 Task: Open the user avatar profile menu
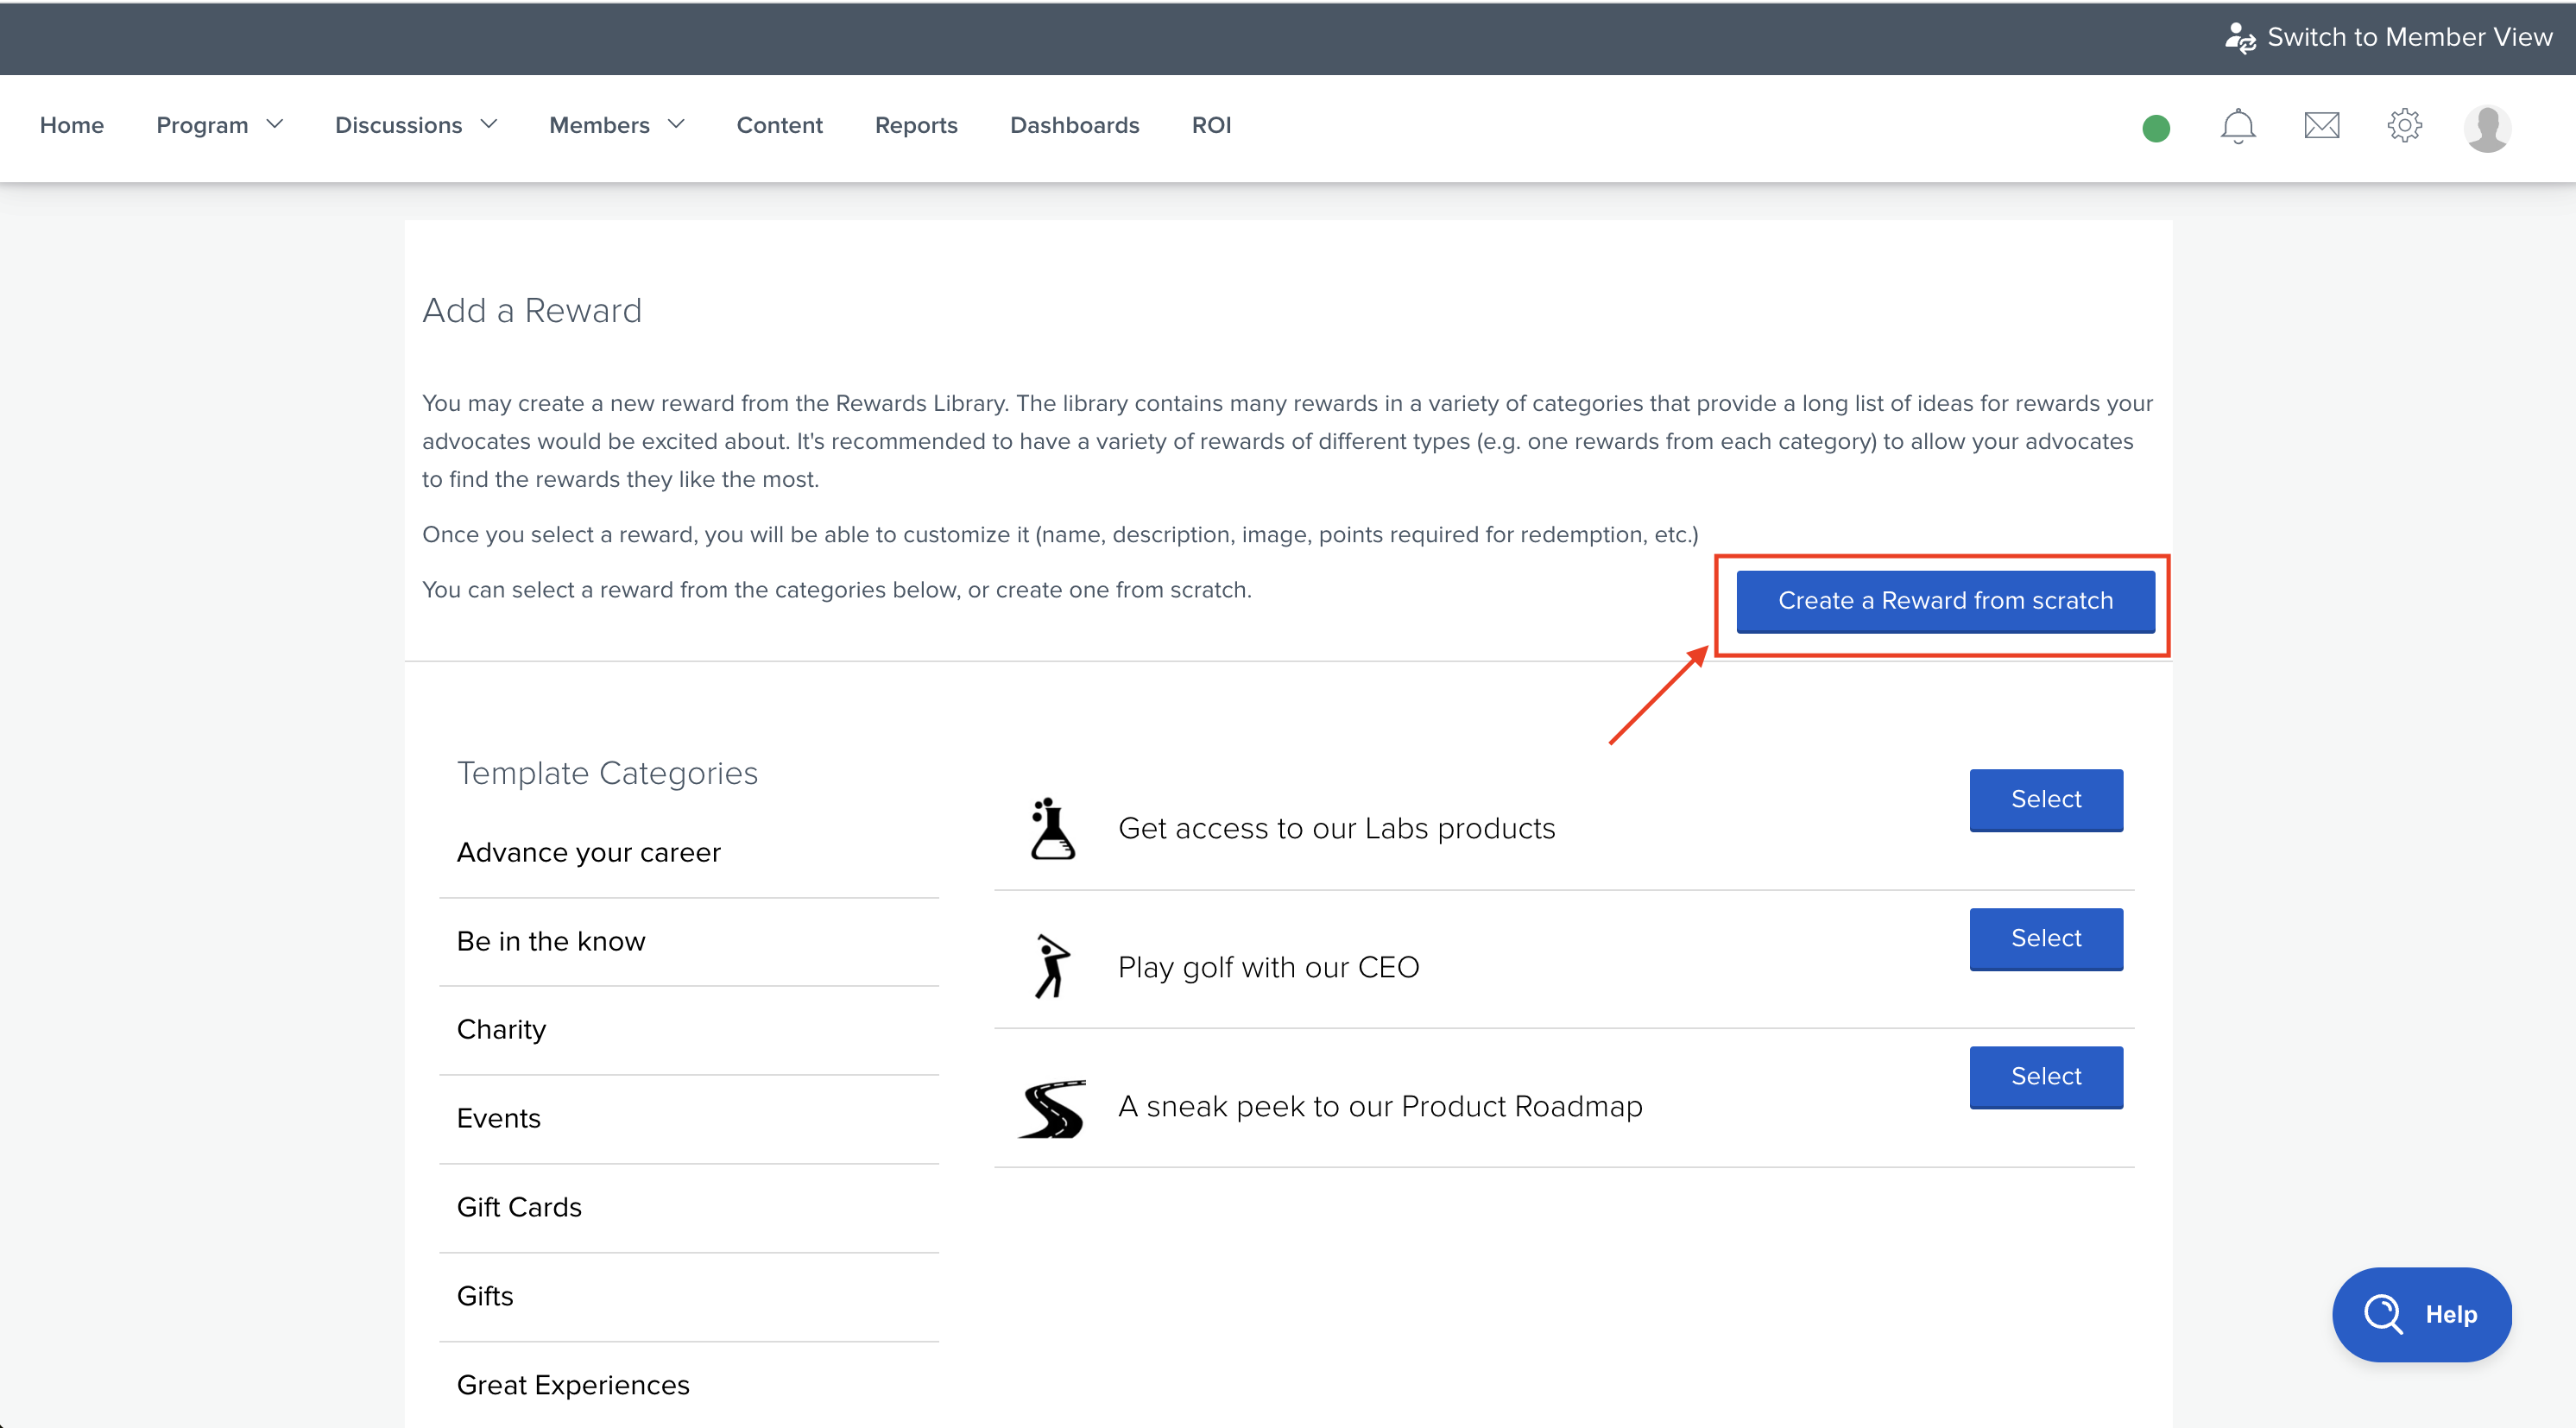pos(2487,128)
